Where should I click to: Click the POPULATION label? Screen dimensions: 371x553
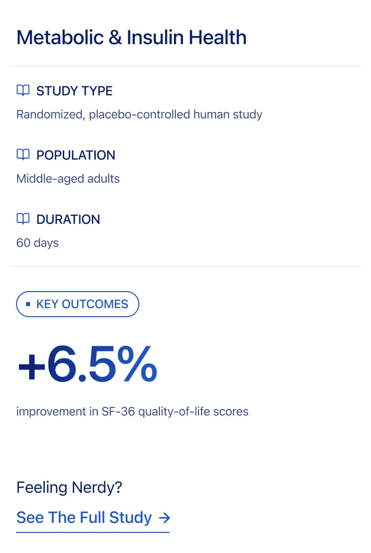[76, 155]
